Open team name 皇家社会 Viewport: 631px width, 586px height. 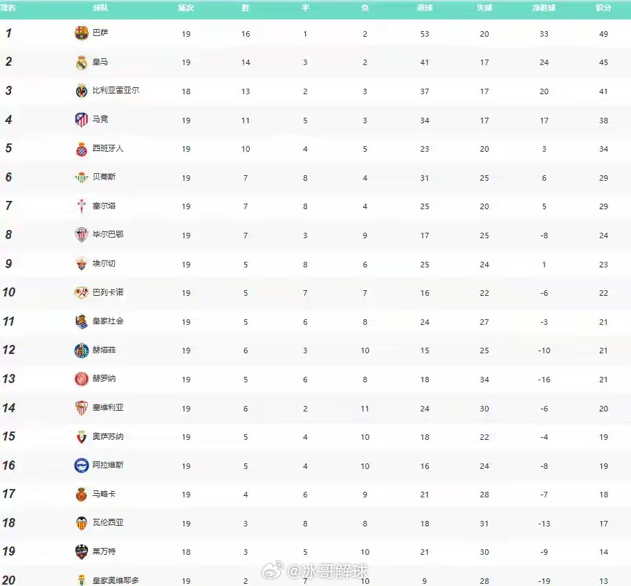108,321
